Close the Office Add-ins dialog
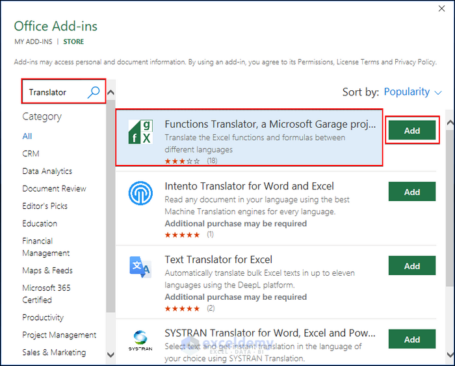 tap(442, 9)
